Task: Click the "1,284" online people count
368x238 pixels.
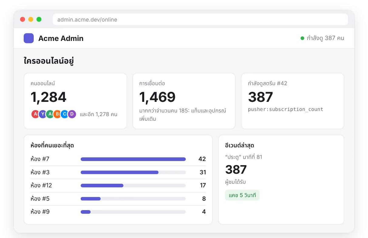Action: [49, 97]
